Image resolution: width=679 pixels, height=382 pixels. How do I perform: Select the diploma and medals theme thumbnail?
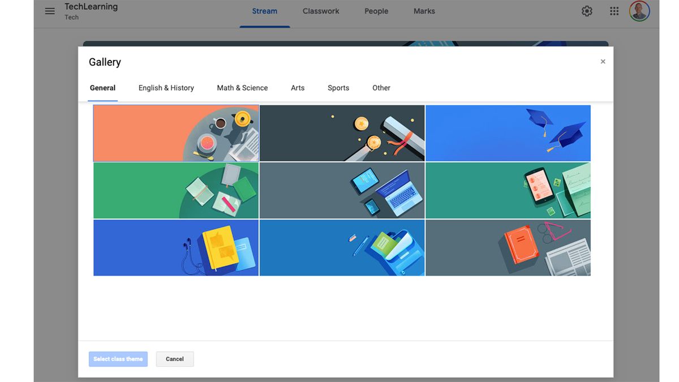pyautogui.click(x=342, y=132)
